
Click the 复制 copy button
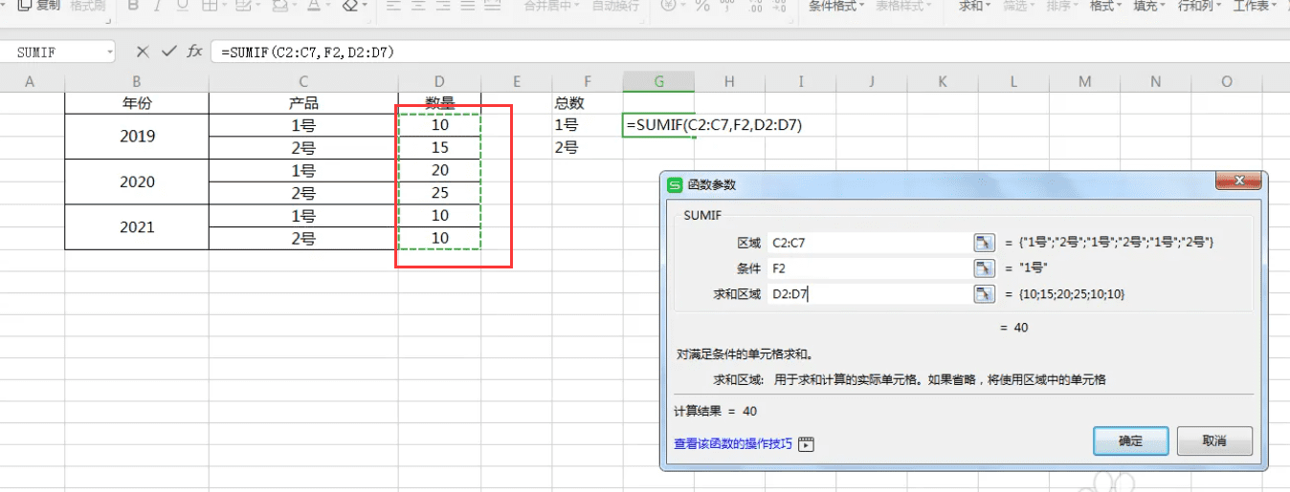39,6
